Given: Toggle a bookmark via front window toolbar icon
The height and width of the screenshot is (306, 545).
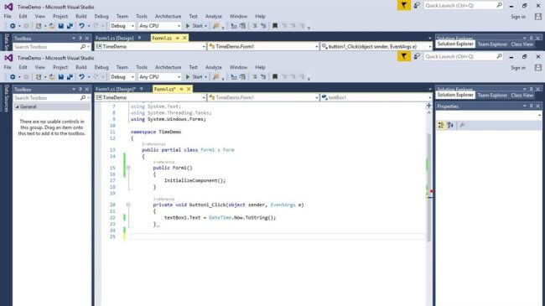Looking at the screenshot, I should pyautogui.click(x=275, y=77).
